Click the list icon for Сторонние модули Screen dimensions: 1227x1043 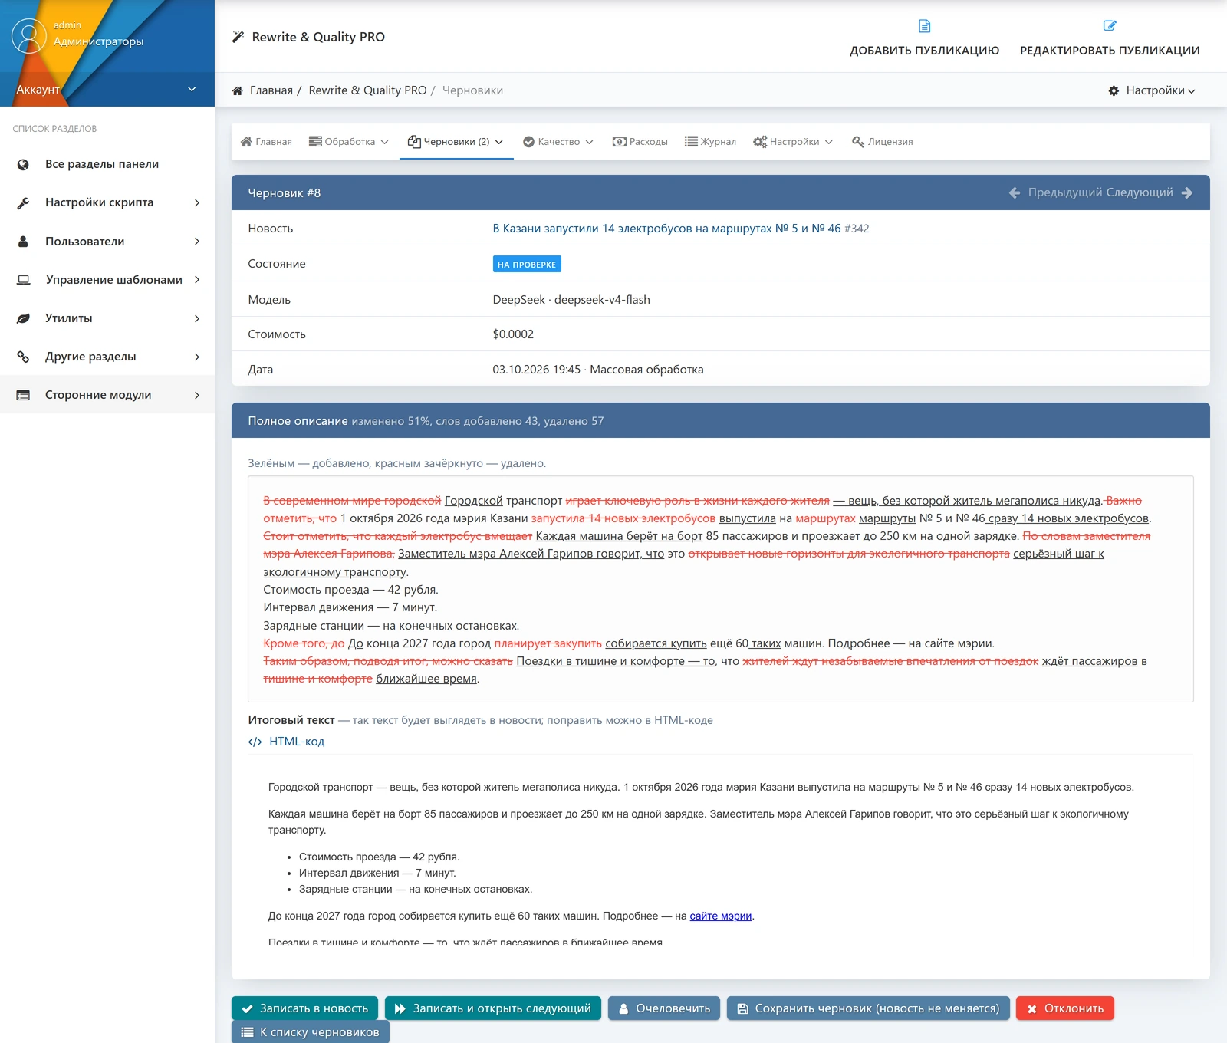coord(23,395)
